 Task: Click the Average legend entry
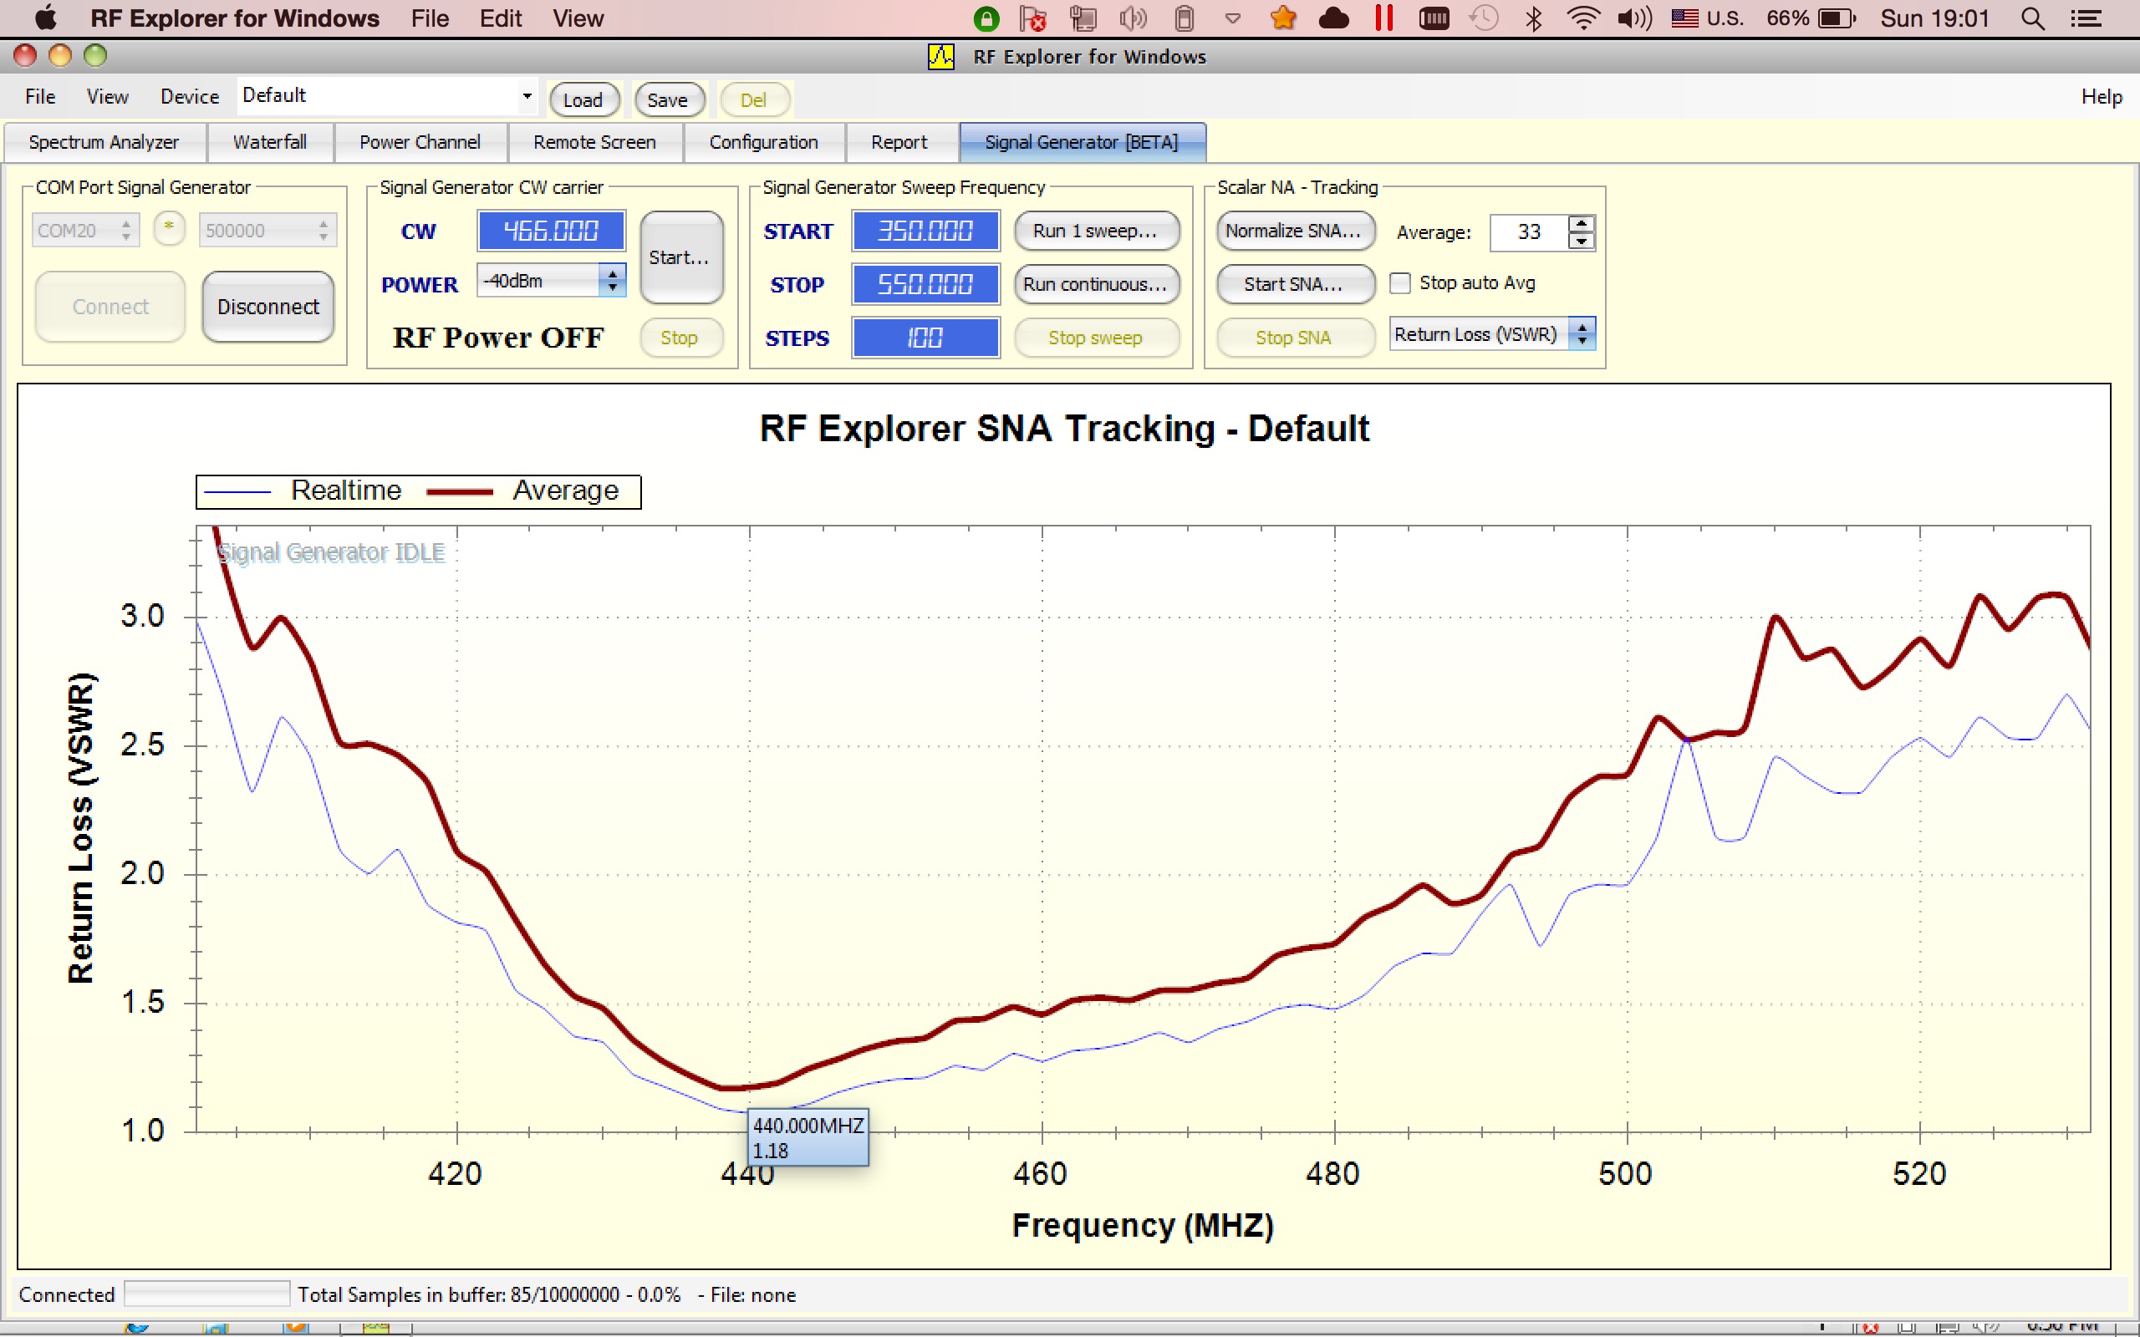pos(522,491)
